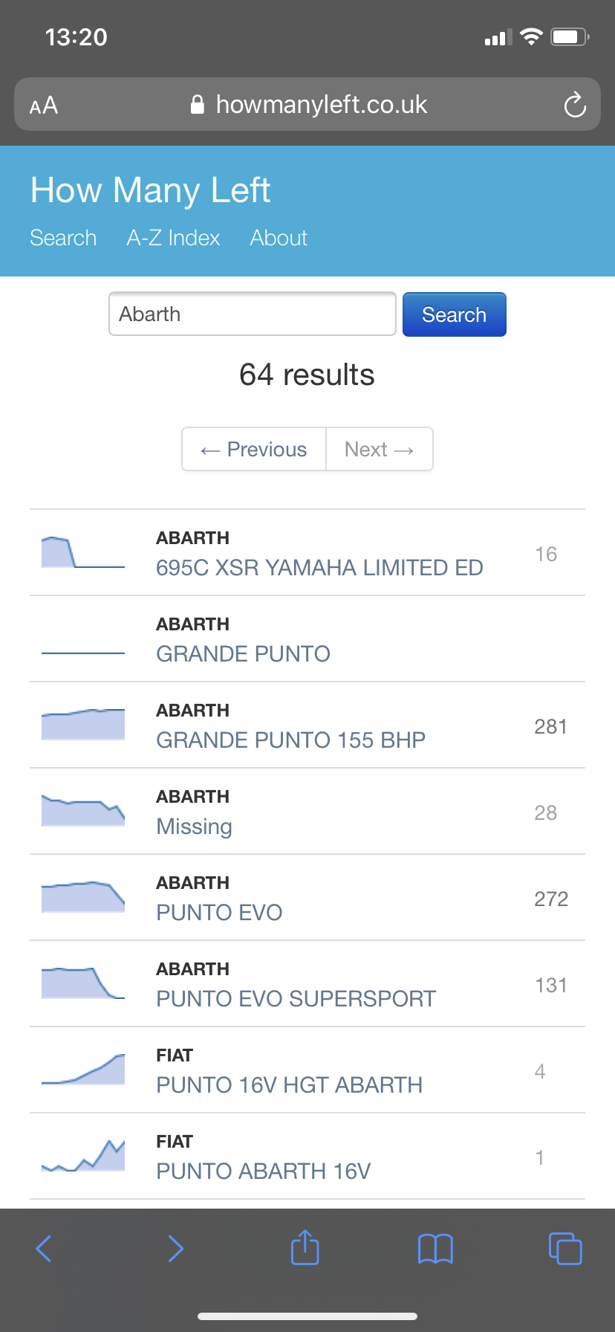Screen dimensions: 615x1332
Task: Open the bookmarks book icon
Action: [x=435, y=1249]
